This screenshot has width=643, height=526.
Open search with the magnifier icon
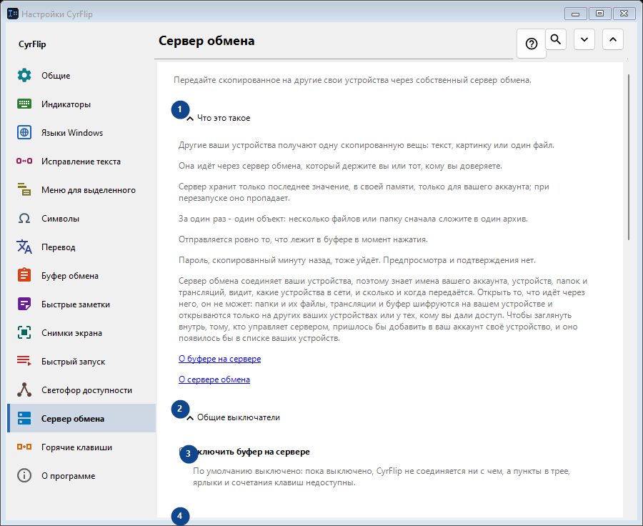[x=556, y=39]
